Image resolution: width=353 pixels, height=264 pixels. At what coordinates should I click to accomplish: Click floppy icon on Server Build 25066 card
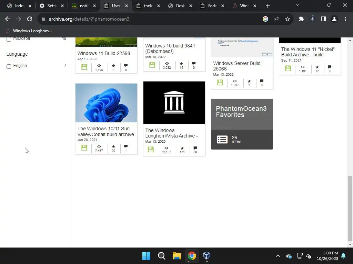pyautogui.click(x=220, y=82)
